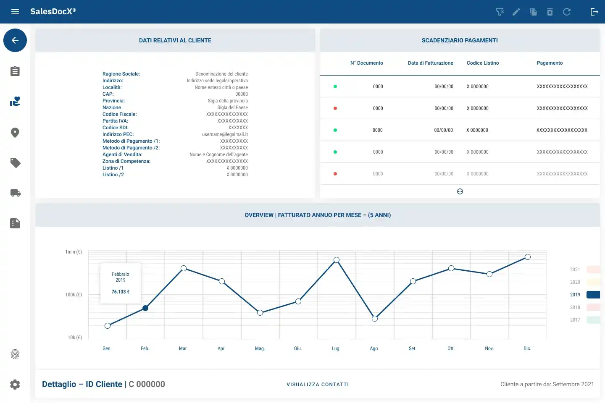
Task: Open the clipboard icon in sidebar
Action: point(15,71)
